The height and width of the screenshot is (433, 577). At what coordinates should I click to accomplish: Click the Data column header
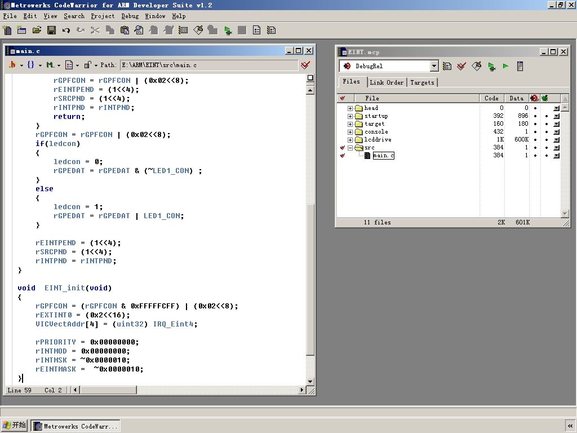(x=517, y=98)
